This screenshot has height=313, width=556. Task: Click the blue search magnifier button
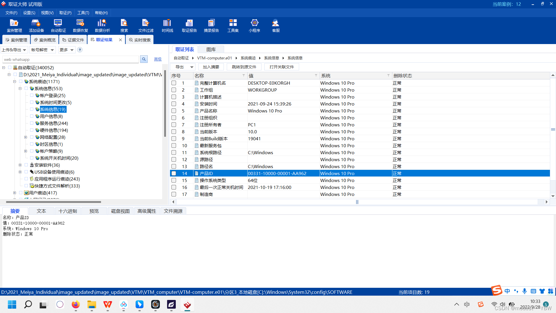(x=144, y=59)
